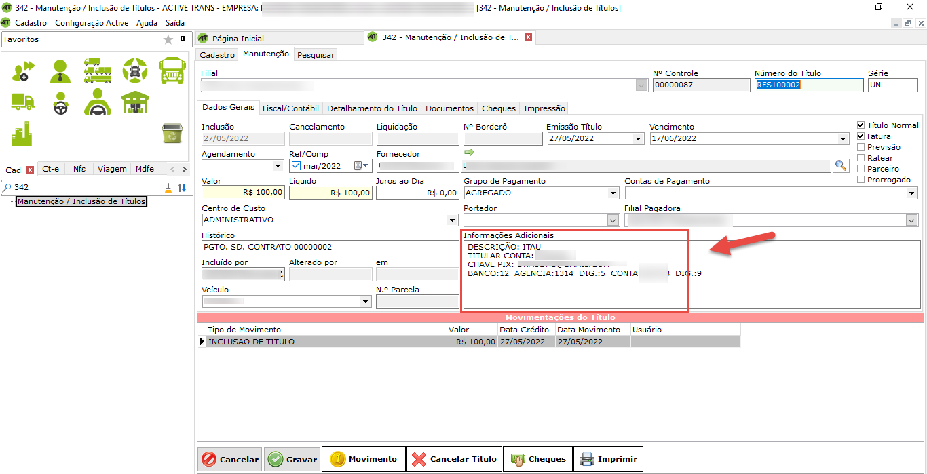Select the INCLUSAO DE TITULO movement row
The width and height of the screenshot is (927, 474).
[326, 342]
